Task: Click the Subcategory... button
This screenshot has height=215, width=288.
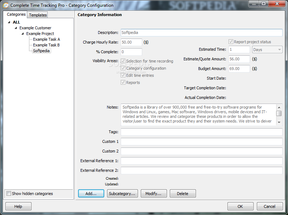Action: (122, 193)
